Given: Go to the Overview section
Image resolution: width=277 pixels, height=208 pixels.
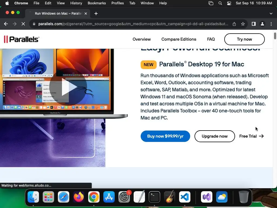Looking at the screenshot, I should [x=141, y=39].
